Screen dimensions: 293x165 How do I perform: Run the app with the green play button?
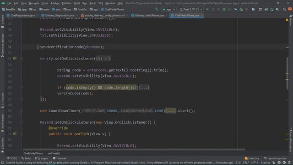point(207,9)
